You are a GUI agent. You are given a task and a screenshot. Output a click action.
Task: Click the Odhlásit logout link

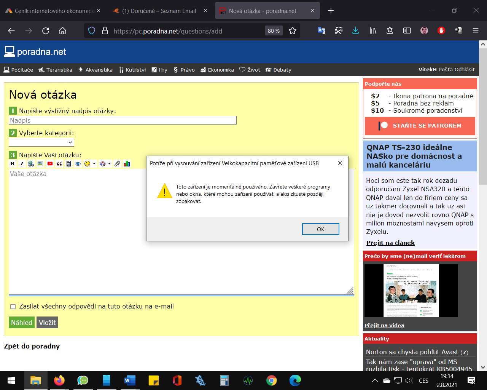465,70
